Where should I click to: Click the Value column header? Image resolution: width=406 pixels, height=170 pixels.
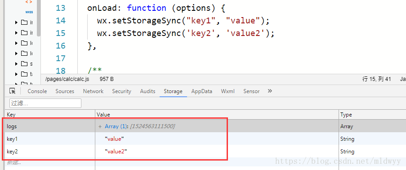pos(217,115)
